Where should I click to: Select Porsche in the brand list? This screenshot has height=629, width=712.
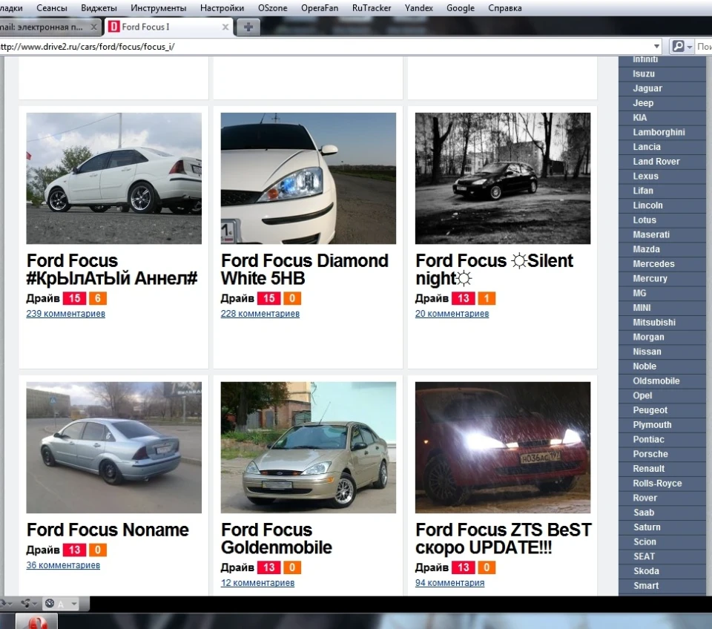662,454
